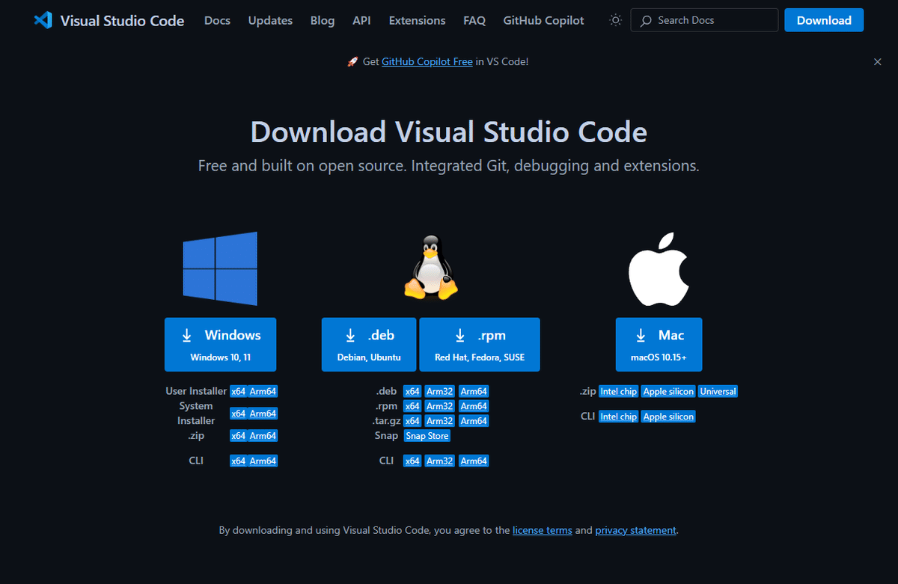
Task: Select Arm32 for Linux .tar.gz
Action: [440, 421]
